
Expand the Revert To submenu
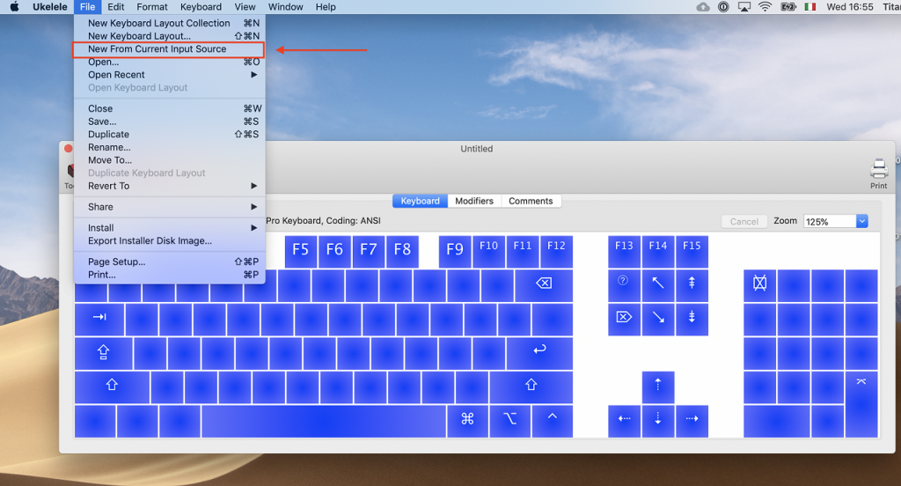click(x=170, y=186)
